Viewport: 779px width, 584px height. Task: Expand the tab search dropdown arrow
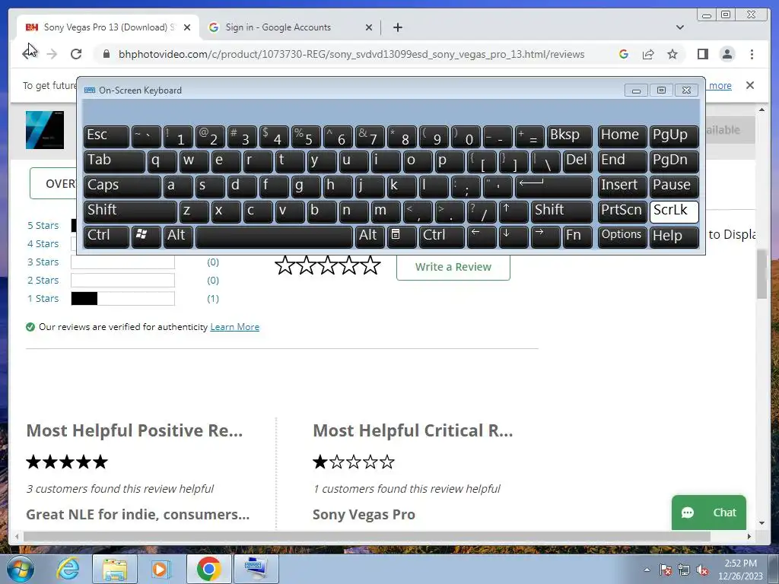pos(679,27)
